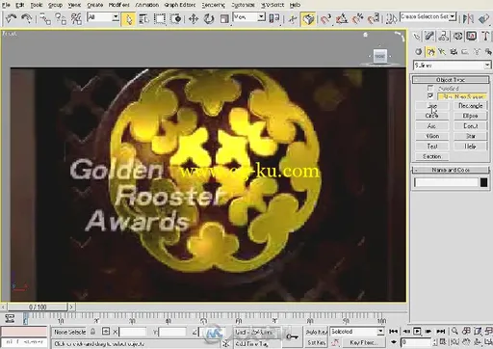Click the Ellipse shape button

[470, 116]
